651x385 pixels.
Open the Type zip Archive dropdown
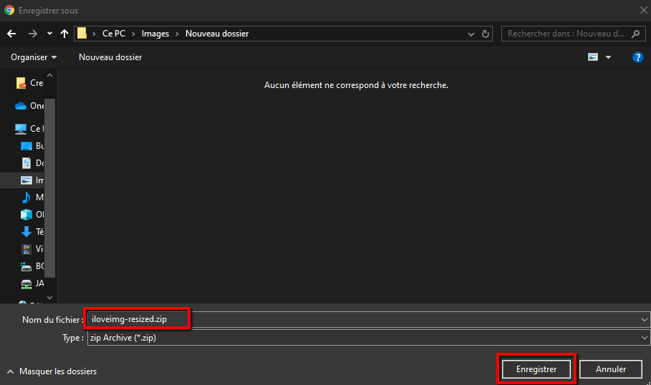click(x=367, y=338)
